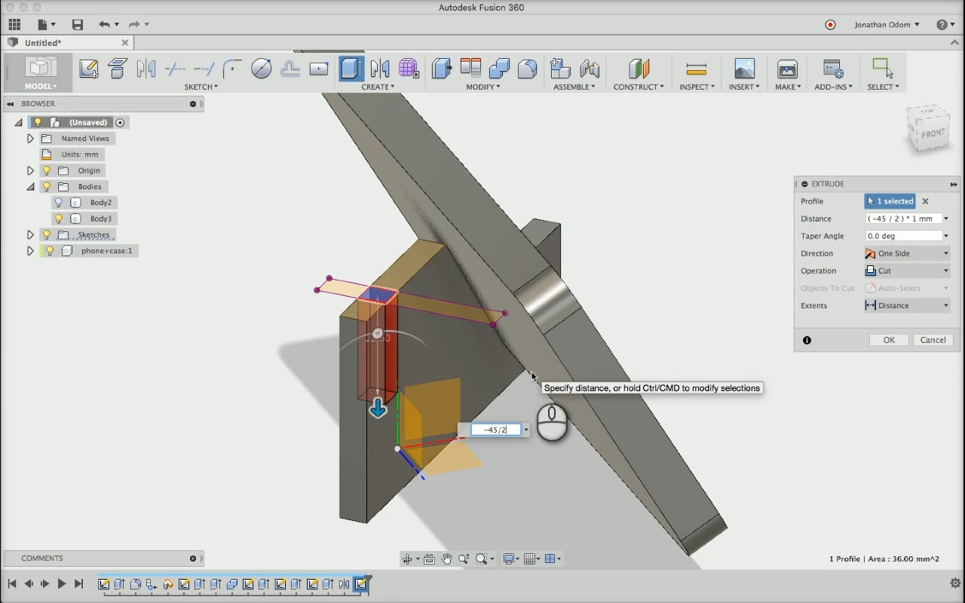965x603 pixels.
Task: Click the blue extrude distance arrow manipulator
Action: tap(378, 409)
